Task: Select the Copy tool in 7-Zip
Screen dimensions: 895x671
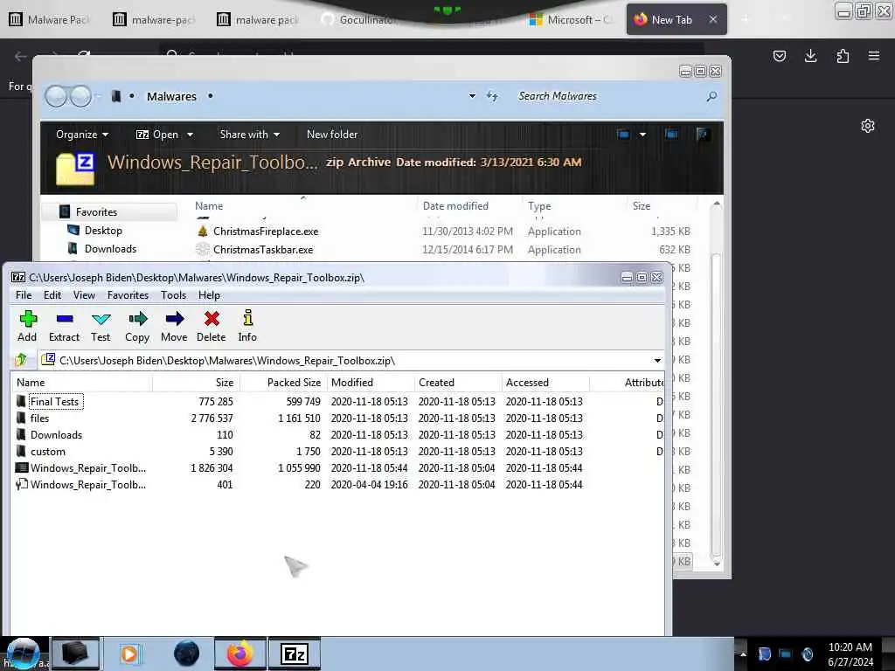Action: coord(137,326)
